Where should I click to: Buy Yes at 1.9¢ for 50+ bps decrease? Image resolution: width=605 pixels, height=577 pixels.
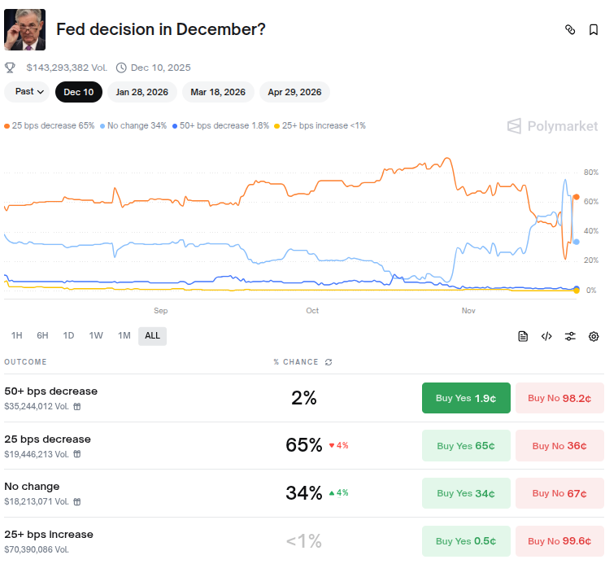pos(466,398)
